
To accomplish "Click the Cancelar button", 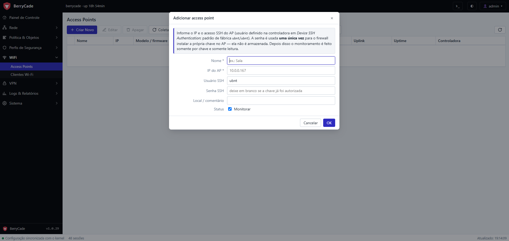I will (x=310, y=123).
